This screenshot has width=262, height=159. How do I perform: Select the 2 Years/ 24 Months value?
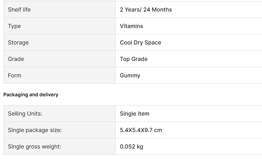point(146,10)
